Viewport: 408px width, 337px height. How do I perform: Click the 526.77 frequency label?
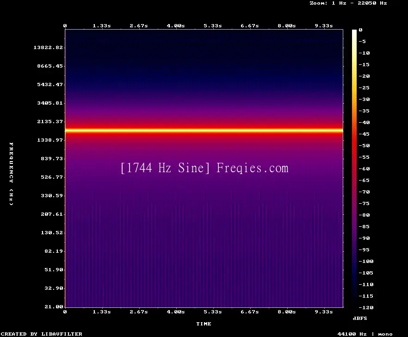pyautogui.click(x=52, y=177)
